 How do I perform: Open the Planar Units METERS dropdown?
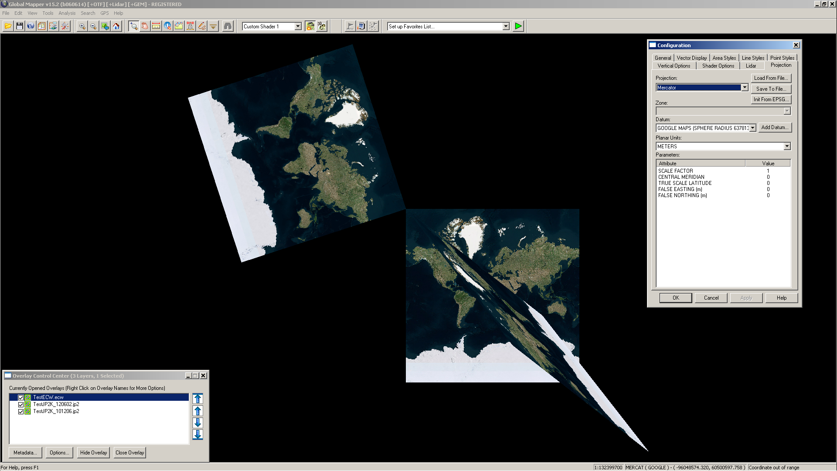(x=787, y=147)
